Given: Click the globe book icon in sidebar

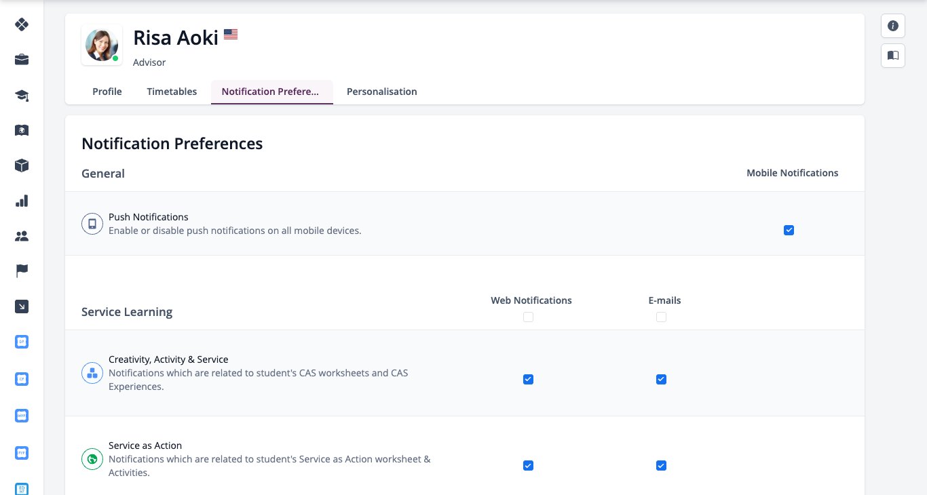Looking at the screenshot, I should [x=22, y=130].
